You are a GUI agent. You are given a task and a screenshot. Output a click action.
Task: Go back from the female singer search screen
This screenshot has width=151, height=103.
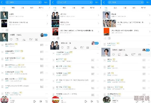pos(2,2)
